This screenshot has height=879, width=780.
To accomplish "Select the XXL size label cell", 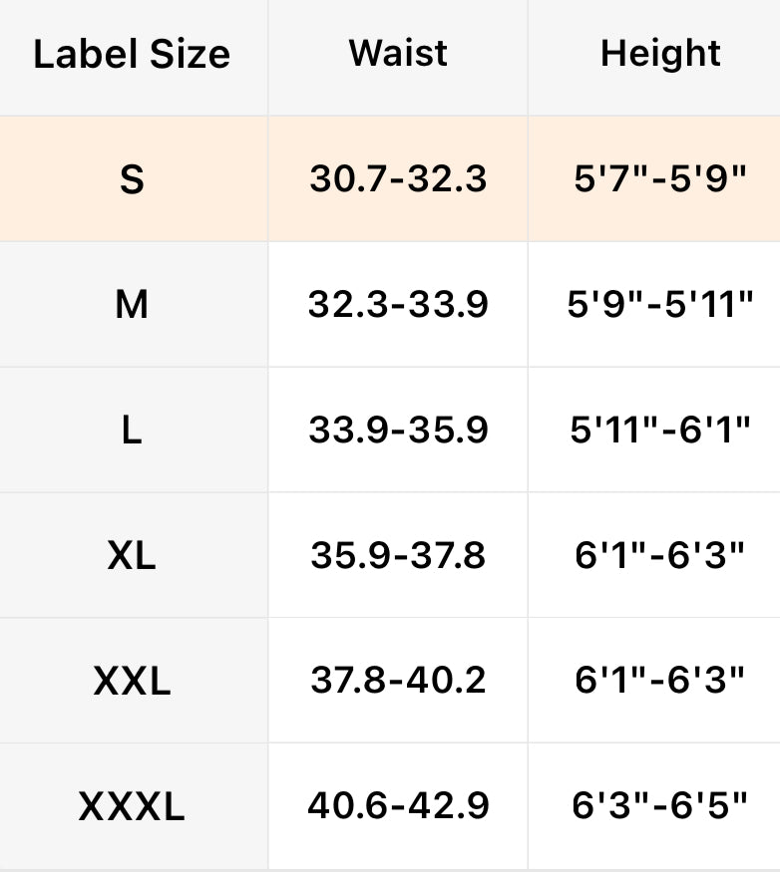I will (x=132, y=682).
